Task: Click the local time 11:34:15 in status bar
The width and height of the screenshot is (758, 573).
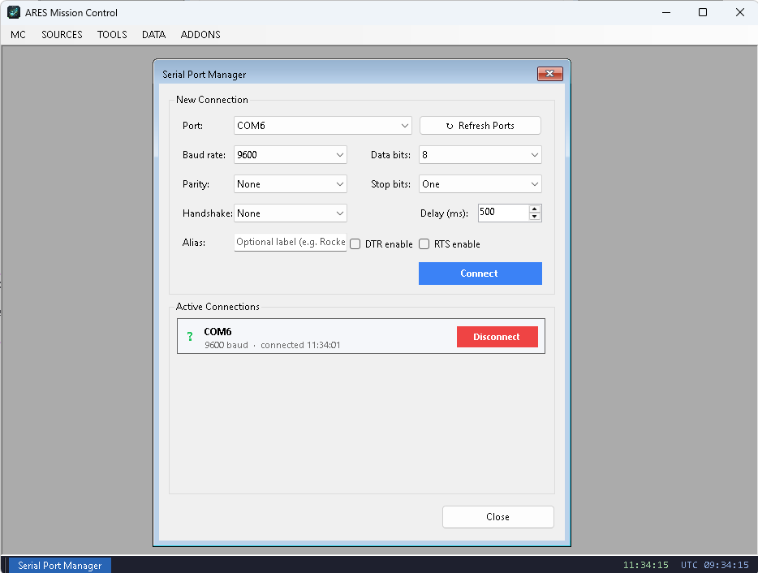Action: click(x=645, y=565)
